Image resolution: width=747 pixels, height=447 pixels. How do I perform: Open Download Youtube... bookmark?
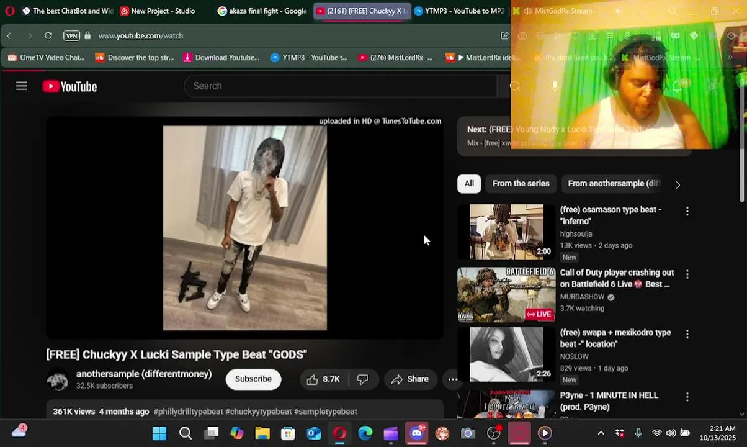tap(221, 58)
